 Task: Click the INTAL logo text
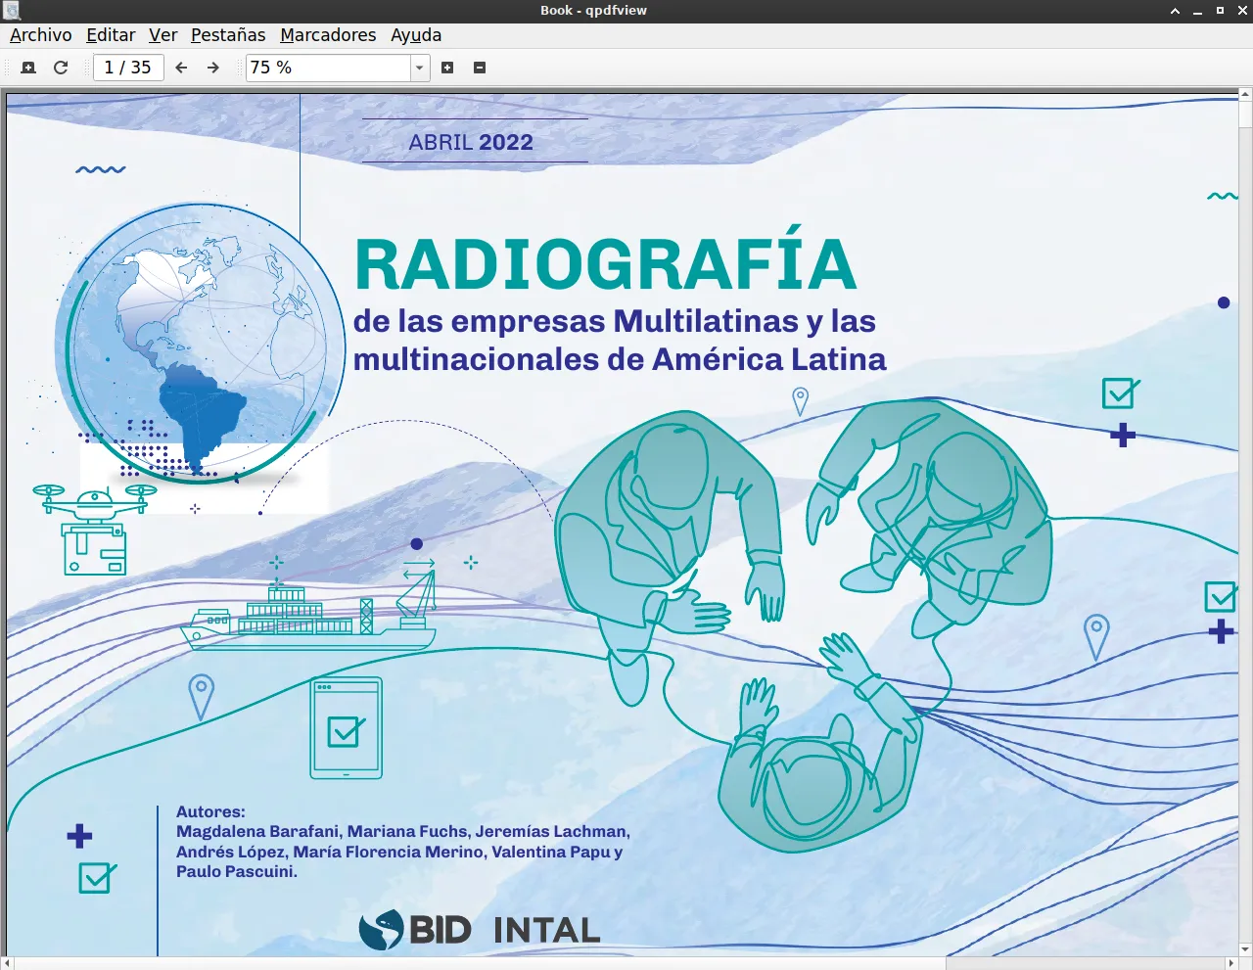point(547,931)
